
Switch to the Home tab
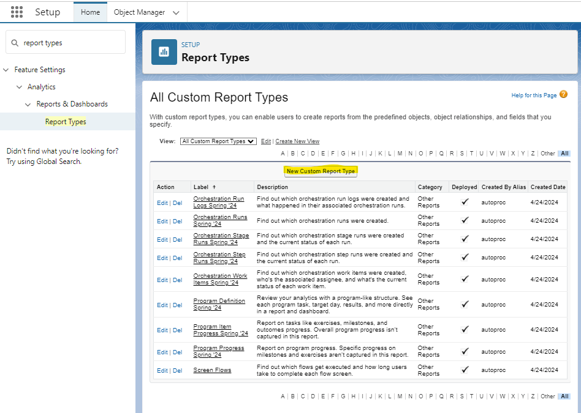coord(91,12)
